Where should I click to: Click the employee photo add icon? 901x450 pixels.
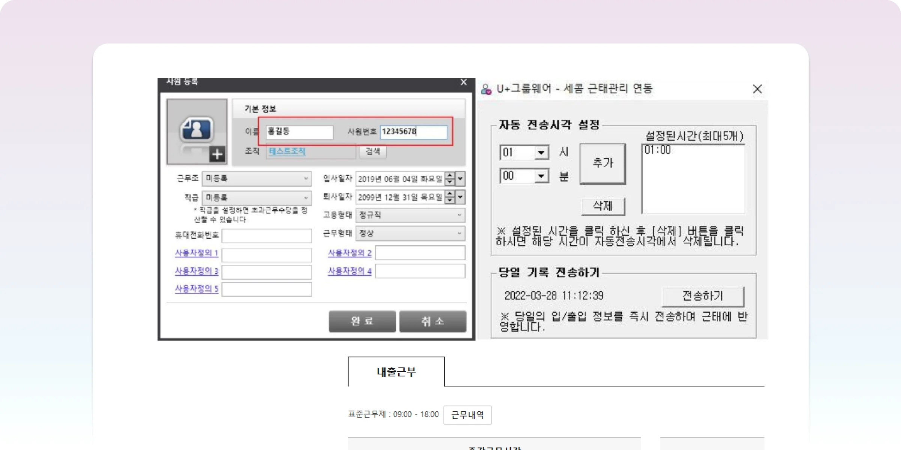(x=217, y=154)
